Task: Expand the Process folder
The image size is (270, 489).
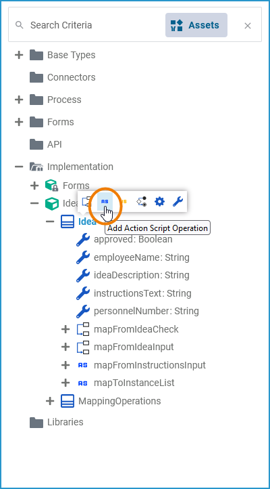Action: click(19, 100)
